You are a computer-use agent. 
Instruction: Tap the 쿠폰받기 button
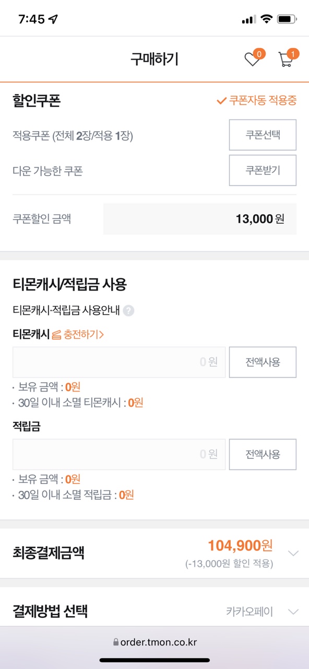click(x=263, y=170)
